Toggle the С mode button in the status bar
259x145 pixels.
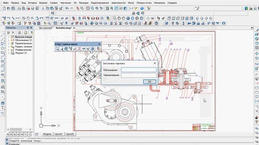(x=29, y=134)
